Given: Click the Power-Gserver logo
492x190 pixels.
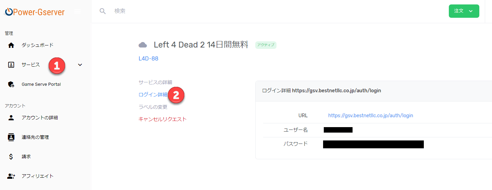Looking at the screenshot, I should (35, 12).
